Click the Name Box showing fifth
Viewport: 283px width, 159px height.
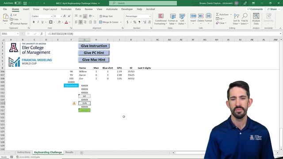(10, 34)
